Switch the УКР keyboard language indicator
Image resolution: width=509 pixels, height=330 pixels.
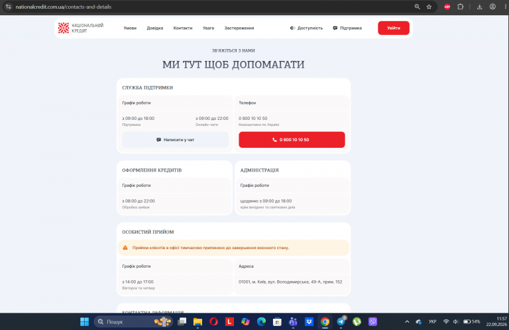click(x=432, y=321)
